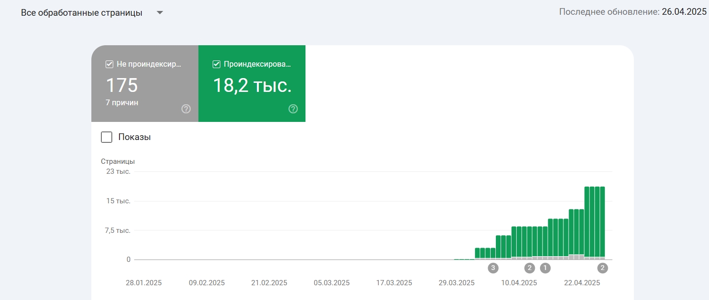Click the '23 тыс.' y-axis label
Viewport: 709px width, 300px height.
click(118, 171)
